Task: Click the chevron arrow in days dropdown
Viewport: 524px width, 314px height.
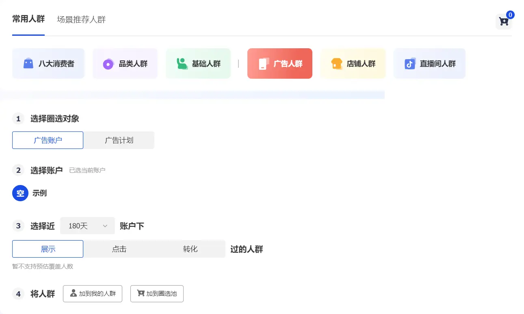Action: [105, 226]
